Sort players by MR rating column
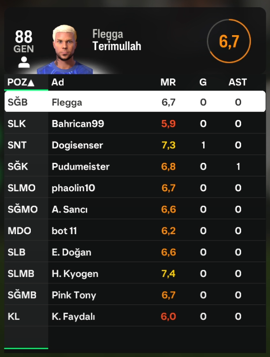 (168, 82)
